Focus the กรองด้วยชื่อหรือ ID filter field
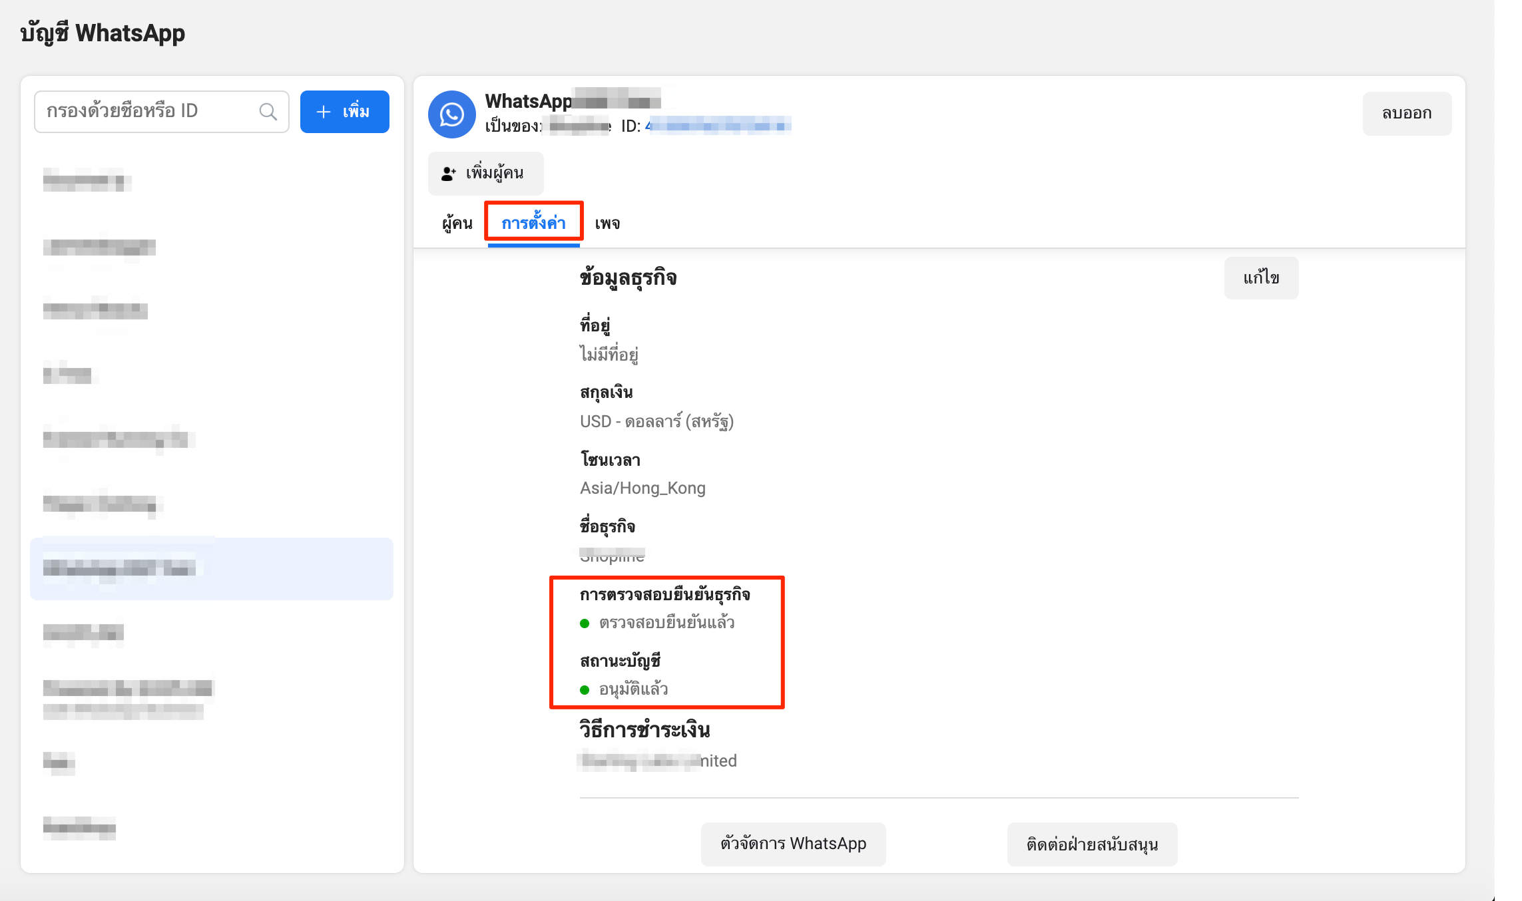Image resolution: width=1522 pixels, height=901 pixels. [x=162, y=112]
